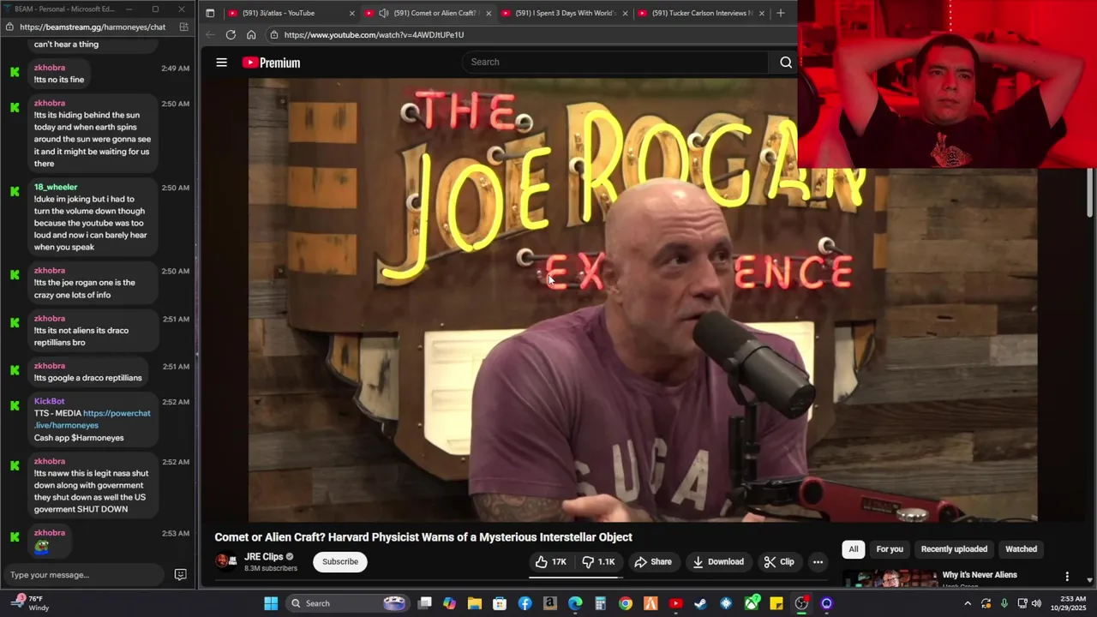This screenshot has height=617, width=1097.
Task: Open Microsoft Edge from the taskbar
Action: pos(575,603)
